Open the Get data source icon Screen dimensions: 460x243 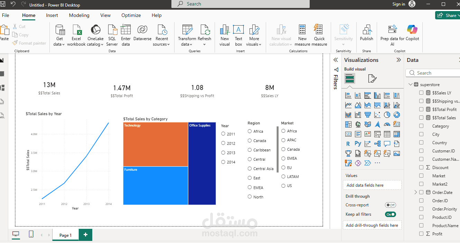point(59,30)
